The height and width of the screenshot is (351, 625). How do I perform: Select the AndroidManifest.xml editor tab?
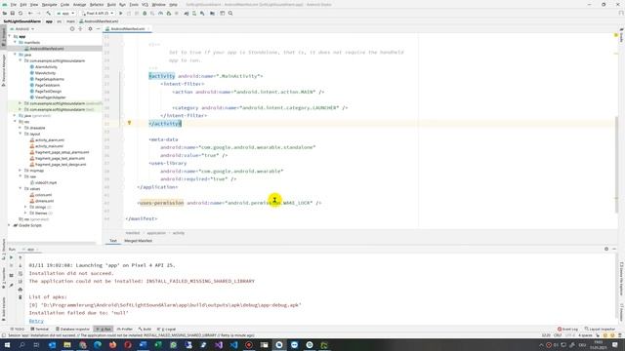(x=128, y=29)
